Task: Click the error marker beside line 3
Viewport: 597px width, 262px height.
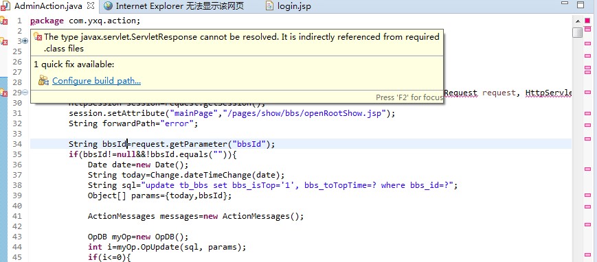Action: point(4,41)
